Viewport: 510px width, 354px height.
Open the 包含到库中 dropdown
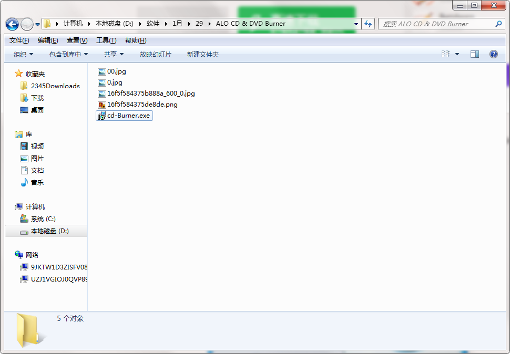coord(68,54)
